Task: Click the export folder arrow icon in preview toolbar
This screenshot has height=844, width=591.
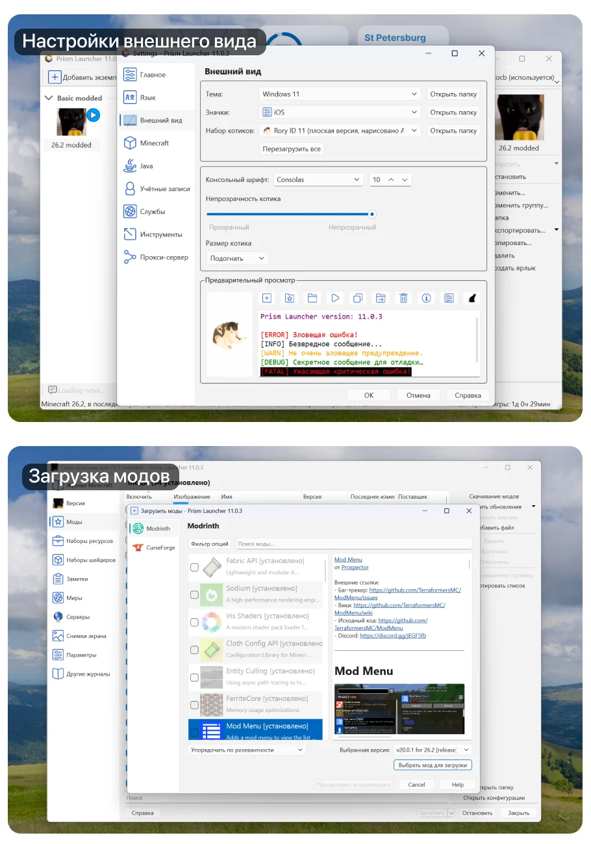Action: (381, 298)
